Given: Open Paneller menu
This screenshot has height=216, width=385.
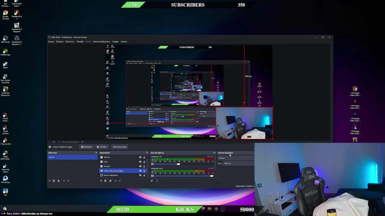Looking at the screenshot, I should (80, 42).
